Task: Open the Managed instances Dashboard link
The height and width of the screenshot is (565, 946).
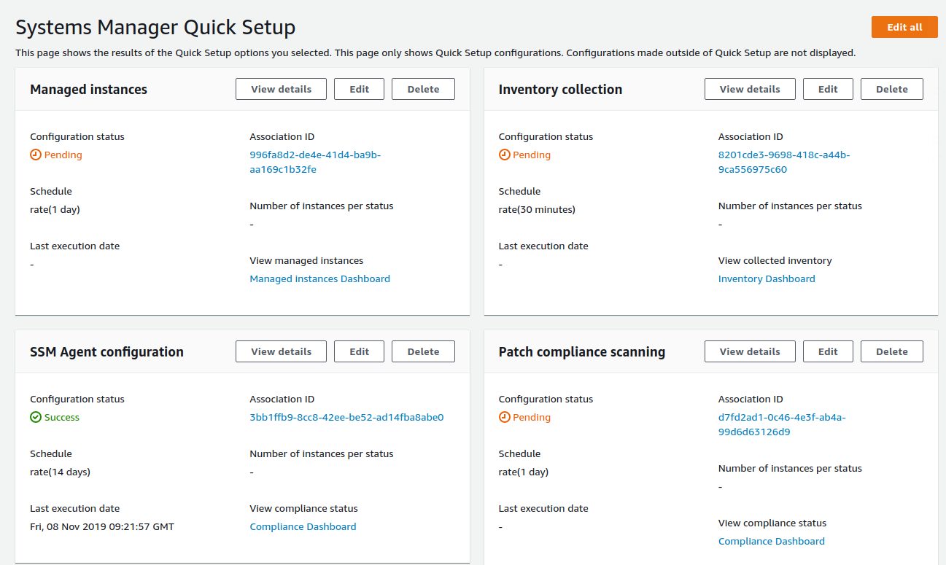Action: coord(319,278)
